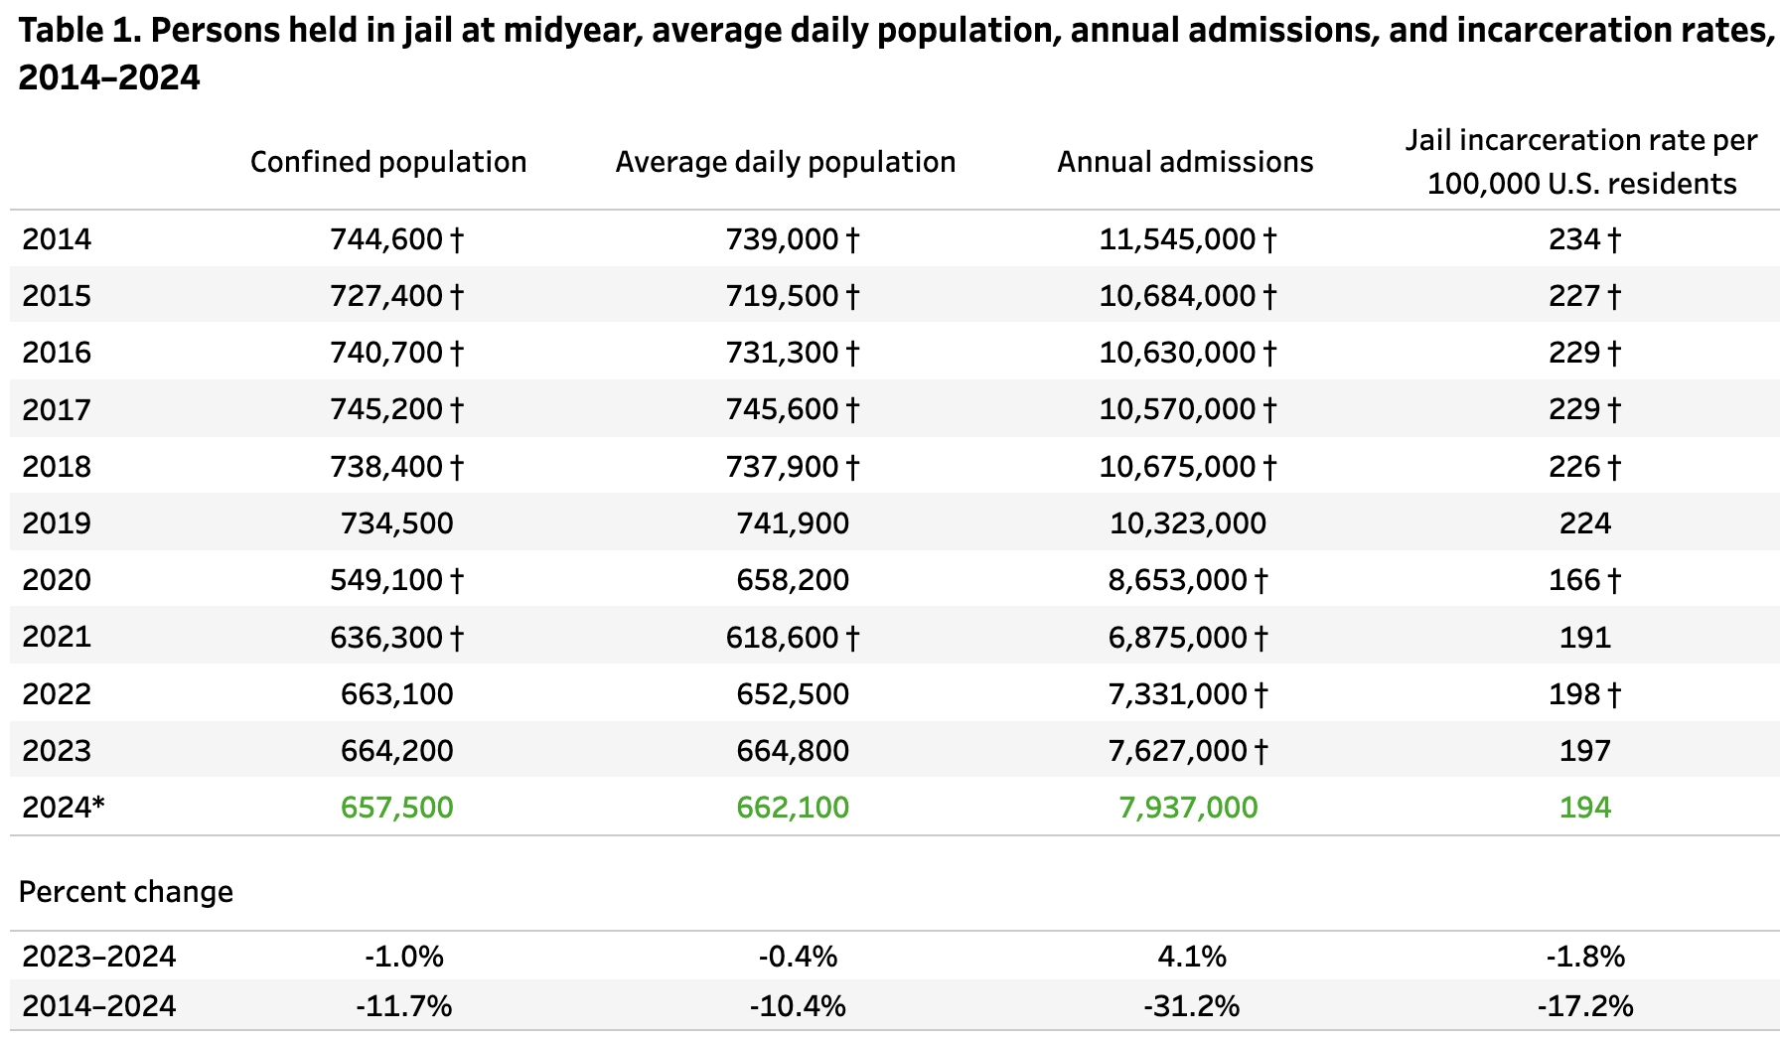Select the green 194 incarceration rate value

coord(1584,808)
